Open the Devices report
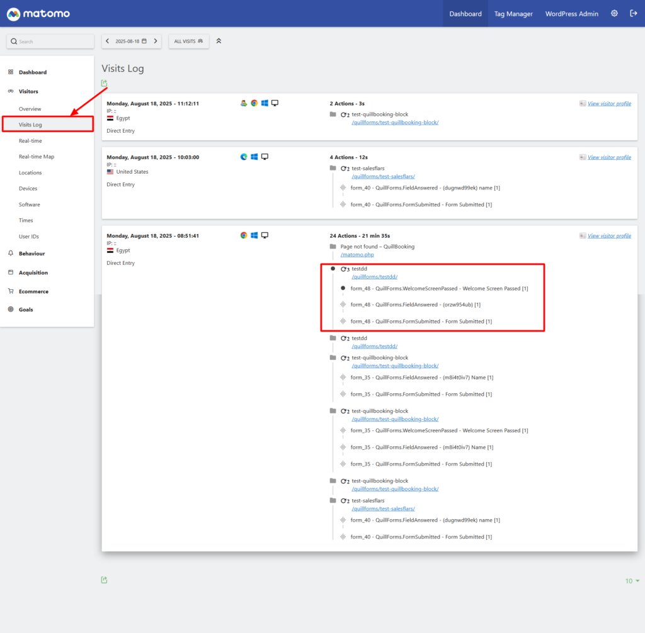Image resolution: width=645 pixels, height=633 pixels. pos(28,189)
